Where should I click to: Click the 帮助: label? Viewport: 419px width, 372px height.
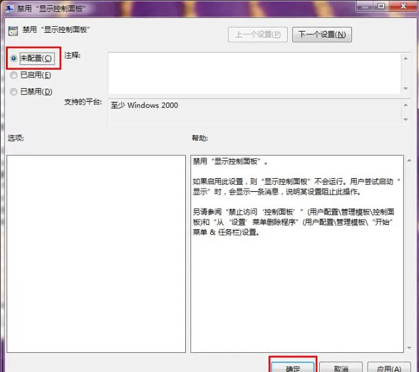[x=200, y=138]
